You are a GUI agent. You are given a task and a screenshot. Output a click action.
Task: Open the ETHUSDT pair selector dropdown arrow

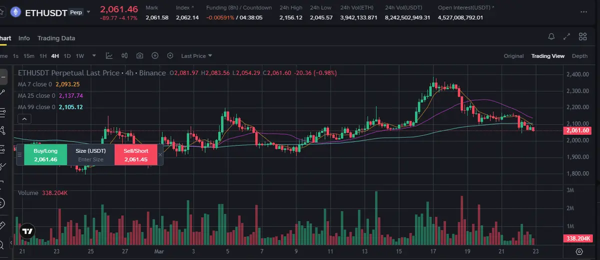pyautogui.click(x=88, y=12)
